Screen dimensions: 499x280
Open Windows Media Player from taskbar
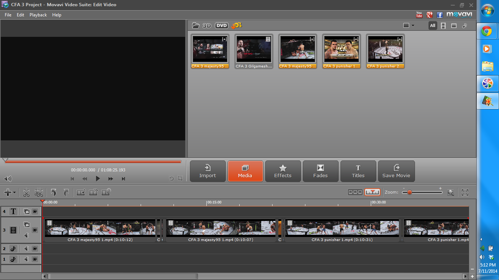487,49
